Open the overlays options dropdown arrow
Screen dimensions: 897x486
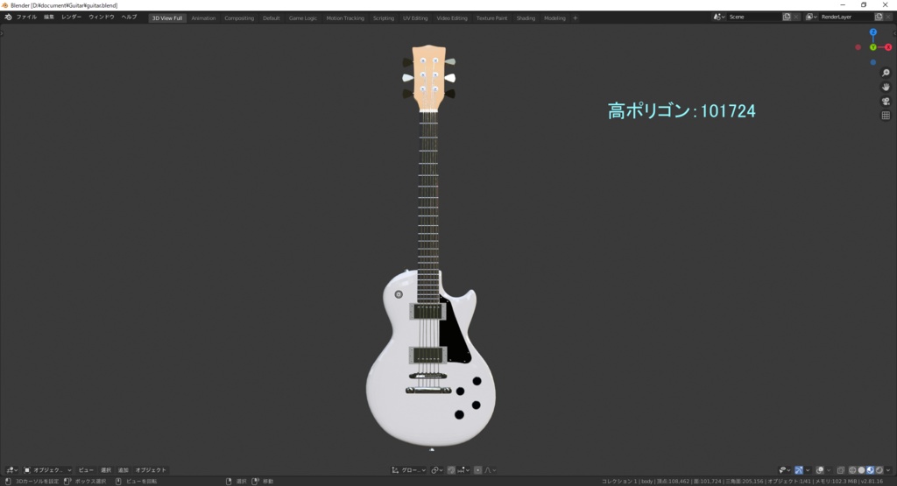point(829,470)
